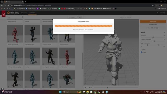Open the Google Translate bookmark
The height and width of the screenshot is (94, 167).
[31, 9]
